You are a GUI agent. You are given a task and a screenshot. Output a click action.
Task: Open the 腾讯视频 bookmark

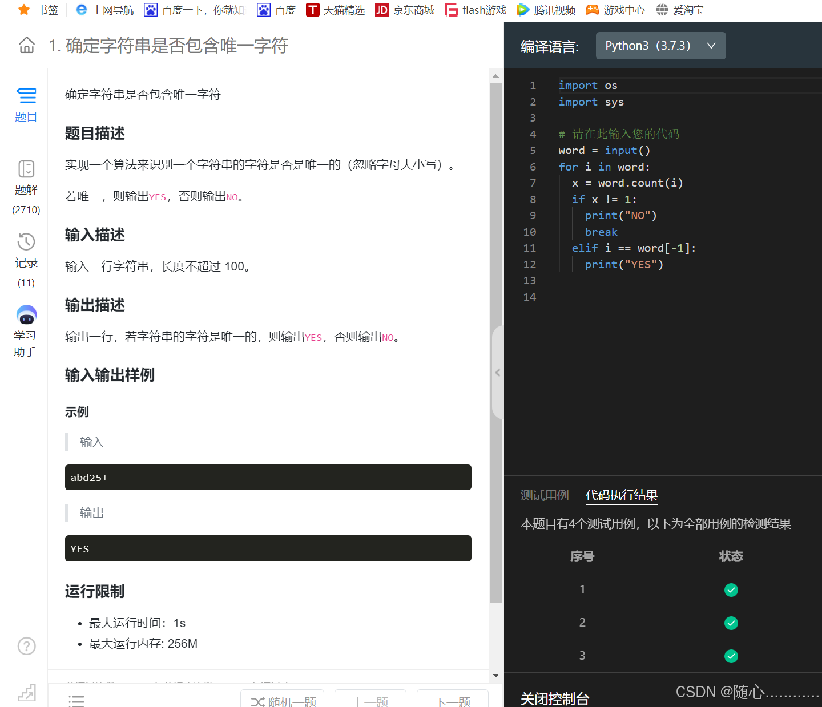[546, 10]
